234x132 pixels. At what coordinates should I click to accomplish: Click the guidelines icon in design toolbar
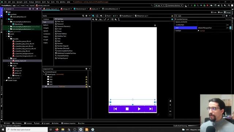(119, 19)
